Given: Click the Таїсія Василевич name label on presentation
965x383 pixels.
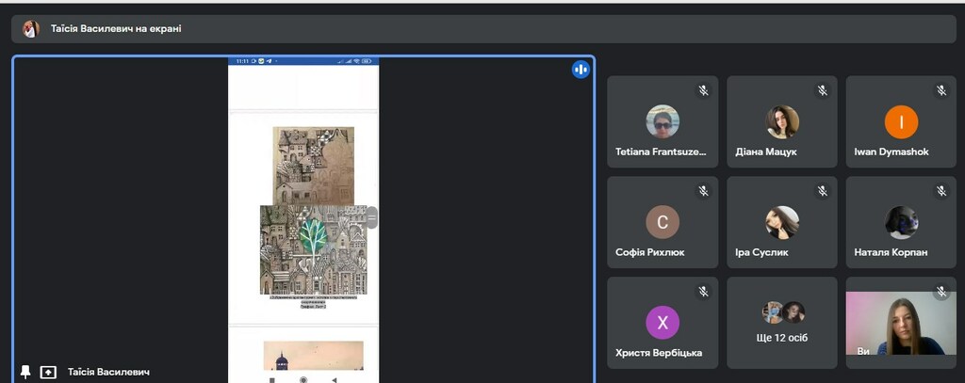Looking at the screenshot, I should tap(108, 372).
